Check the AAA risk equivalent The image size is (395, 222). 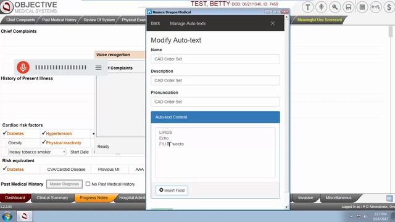click(x=139, y=170)
